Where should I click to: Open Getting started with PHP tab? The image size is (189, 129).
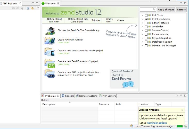[x=54, y=20]
